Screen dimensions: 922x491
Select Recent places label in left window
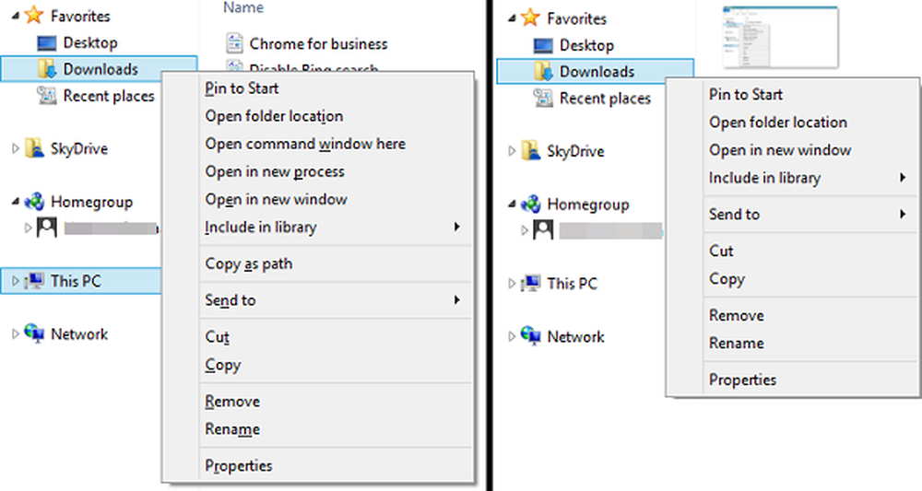click(109, 96)
